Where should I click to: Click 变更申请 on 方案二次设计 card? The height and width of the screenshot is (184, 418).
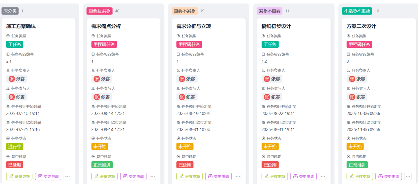point(389,176)
